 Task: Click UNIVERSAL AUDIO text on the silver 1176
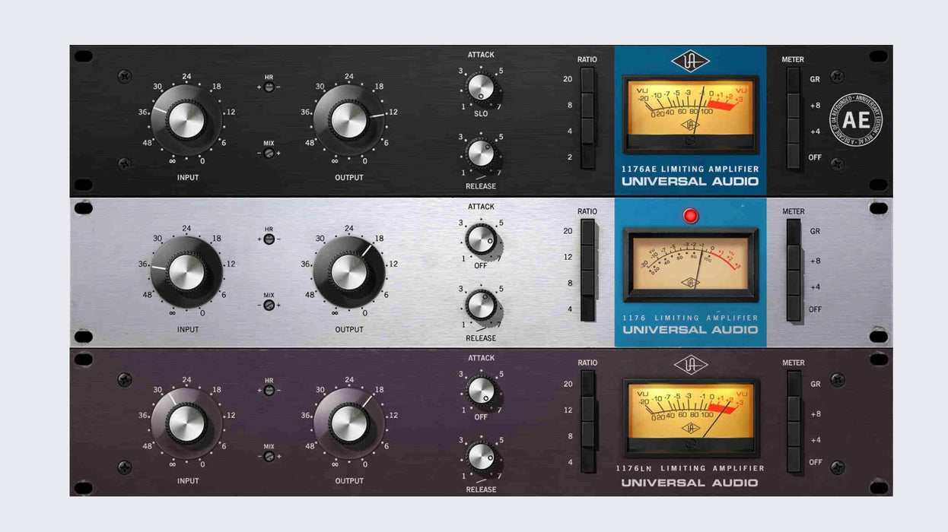(690, 330)
